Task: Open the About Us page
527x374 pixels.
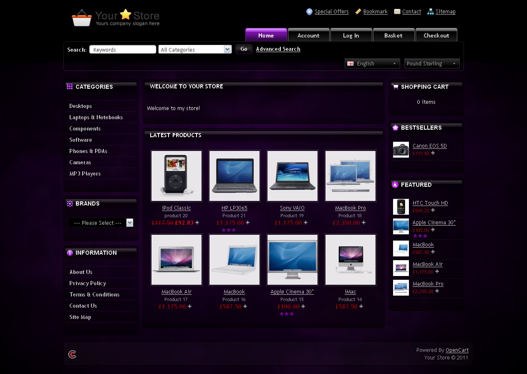Action: [81, 272]
